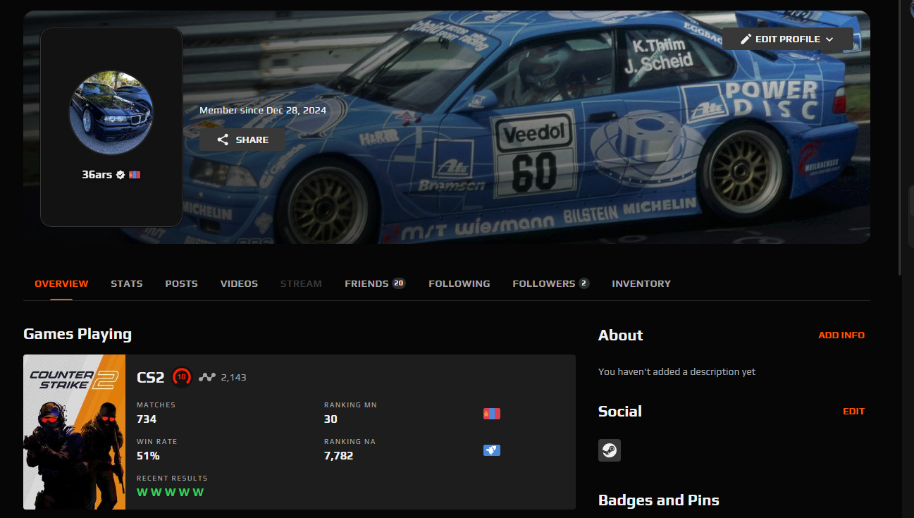Click the Add Info link in About
This screenshot has width=914, height=518.
pos(841,335)
